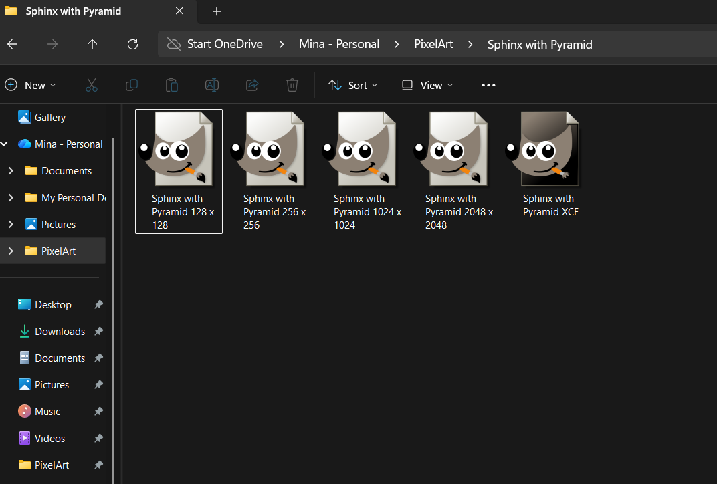Open the Sort options dropdown
Viewport: 717px width, 484px height.
click(x=353, y=85)
